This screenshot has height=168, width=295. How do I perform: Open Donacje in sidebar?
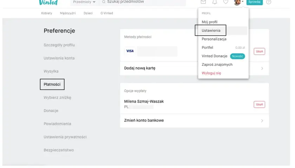click(x=51, y=111)
